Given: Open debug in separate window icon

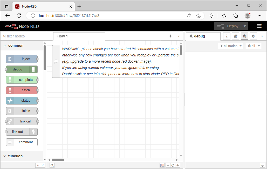Looking at the screenshot, I should (x=262, y=165).
